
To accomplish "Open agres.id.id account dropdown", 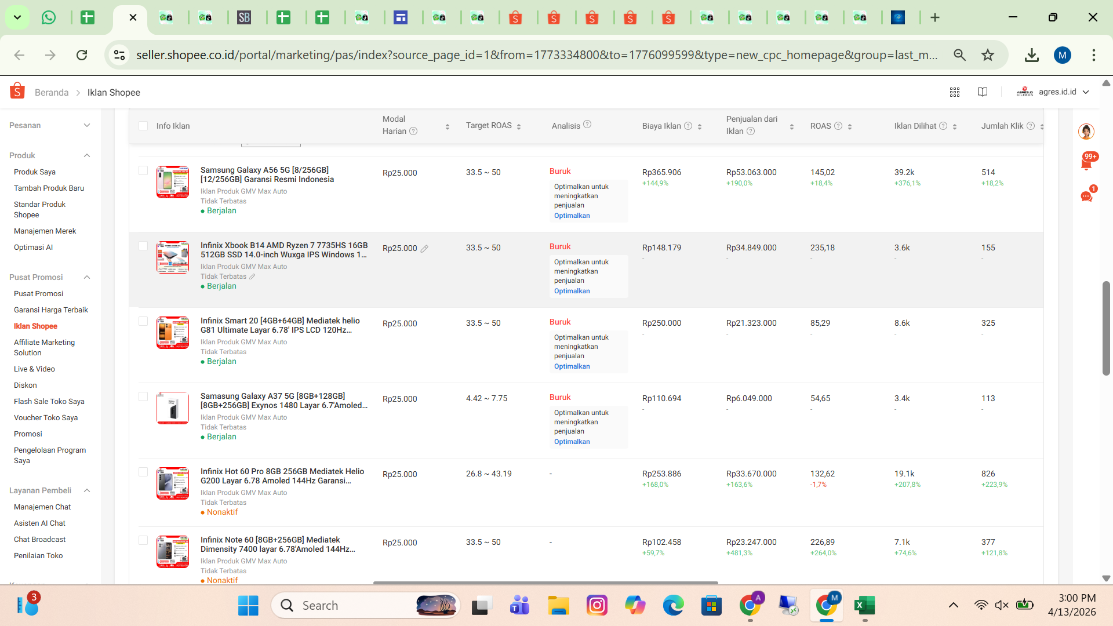I will (x=1053, y=92).
